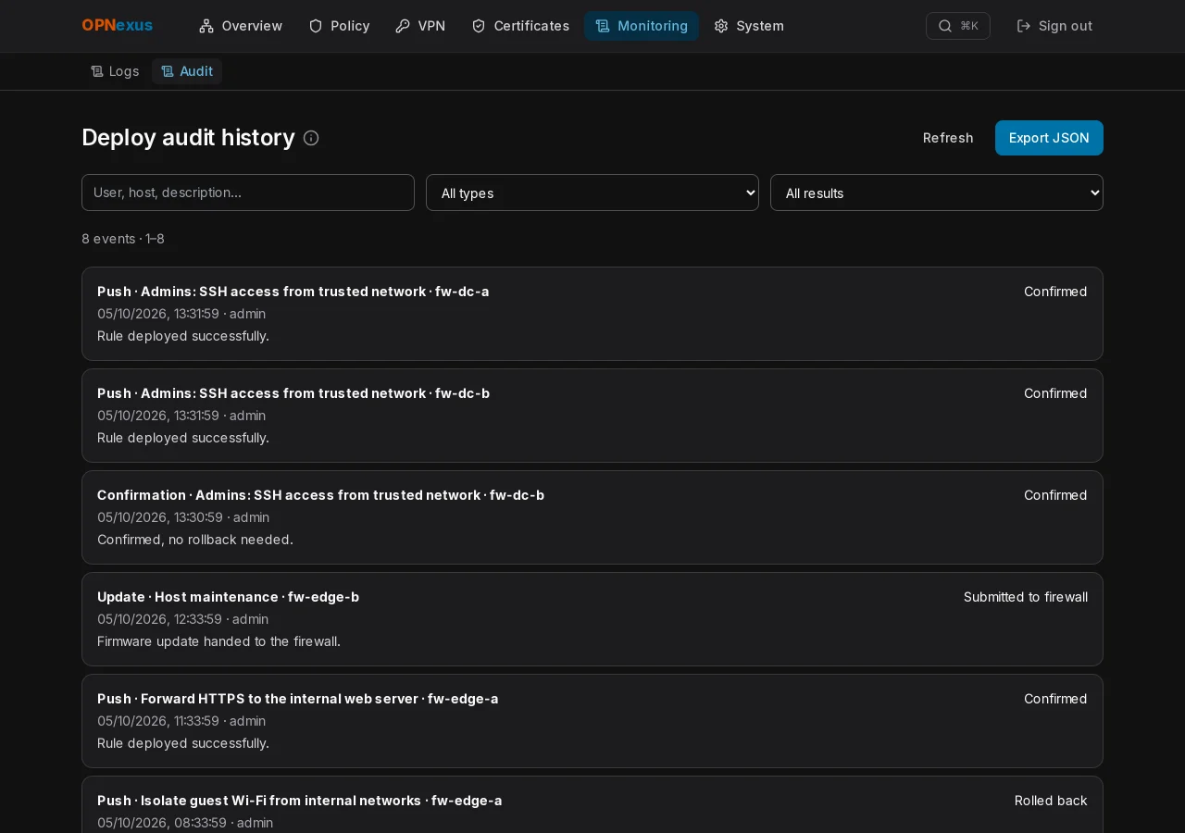
Task: Go to the Policy section
Action: [339, 26]
